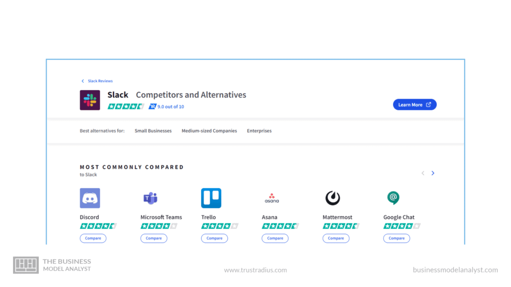Screen dimensions: 511x287
Task: Open the Mattermost logo icon
Action: [333, 198]
